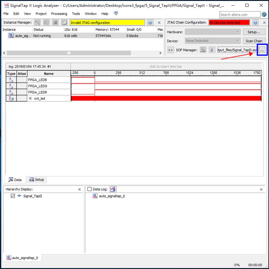Click the Instance Manager horizontal scrollbar
This screenshot has height=269, width=269.
tap(68, 53)
